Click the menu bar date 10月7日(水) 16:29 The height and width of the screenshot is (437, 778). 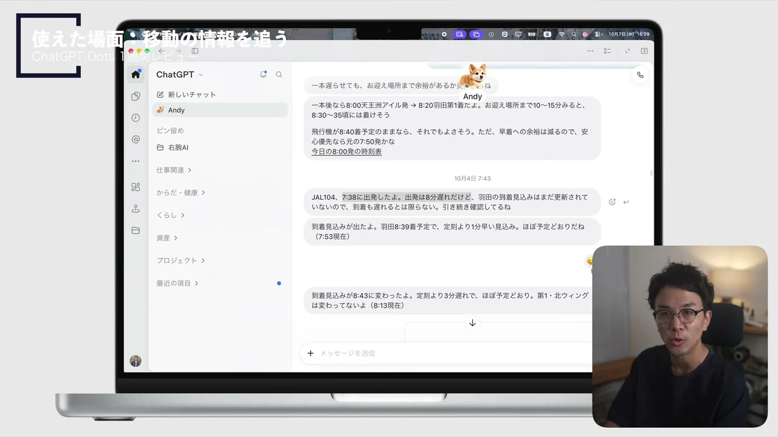pyautogui.click(x=629, y=35)
